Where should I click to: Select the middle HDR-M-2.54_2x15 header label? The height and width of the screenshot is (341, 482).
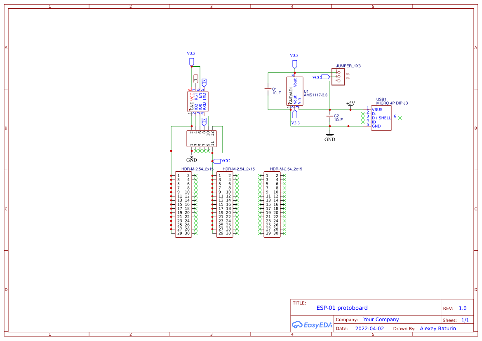pos(238,169)
